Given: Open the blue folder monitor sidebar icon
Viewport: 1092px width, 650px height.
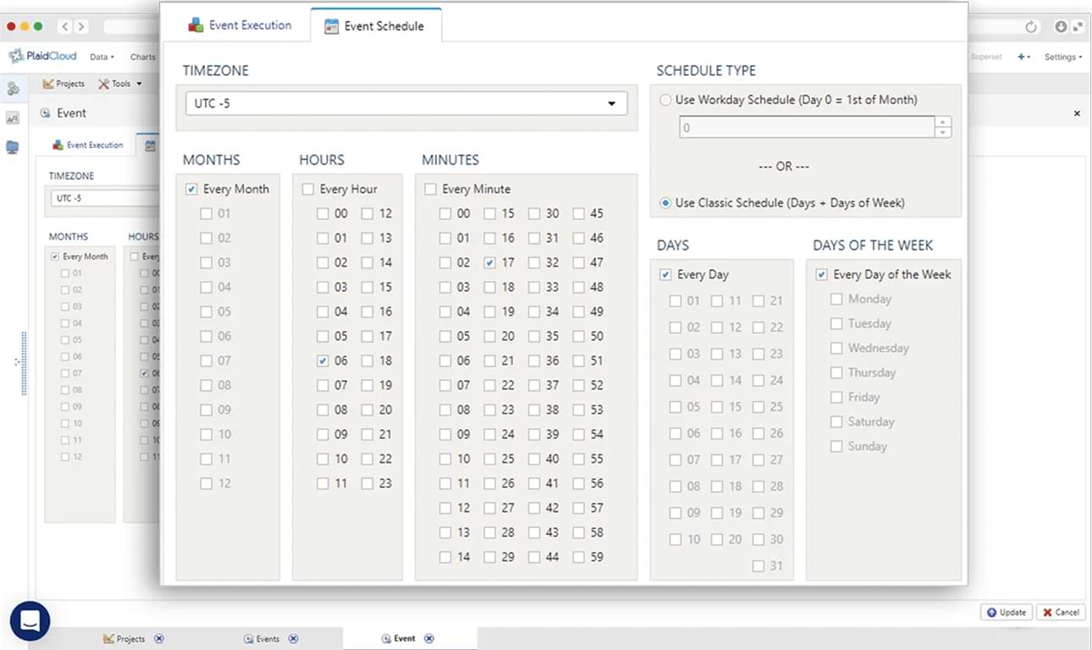Looking at the screenshot, I should 13,147.
